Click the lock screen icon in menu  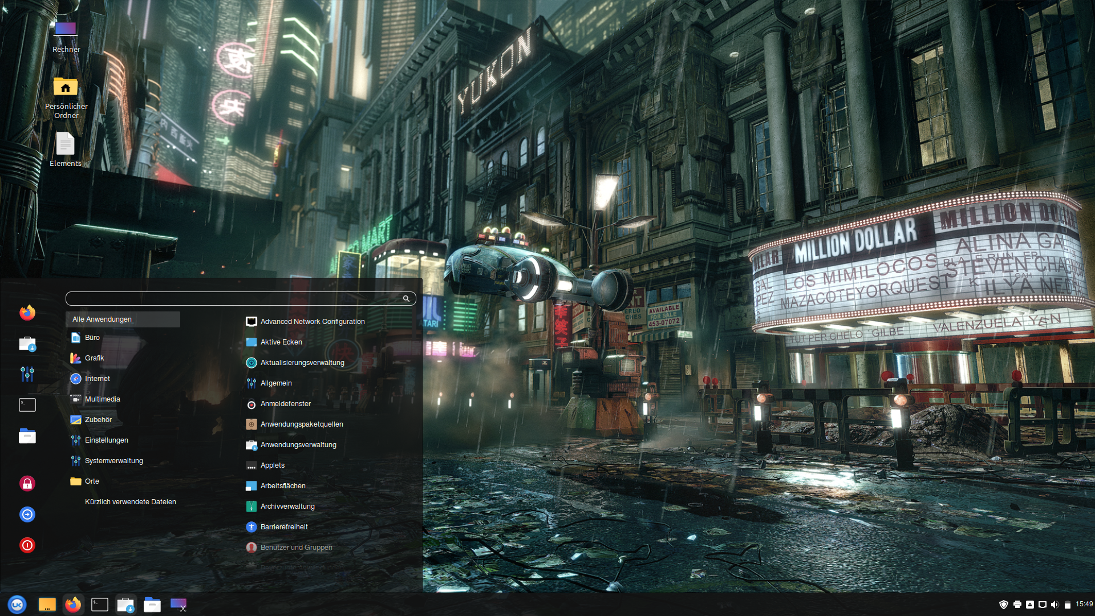(x=27, y=484)
